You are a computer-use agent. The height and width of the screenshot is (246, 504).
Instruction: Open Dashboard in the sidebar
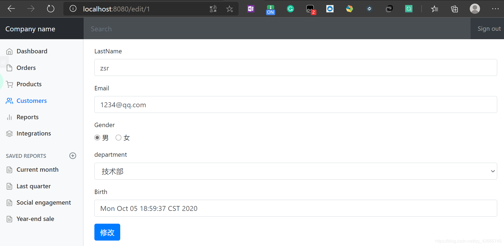pyautogui.click(x=32, y=51)
